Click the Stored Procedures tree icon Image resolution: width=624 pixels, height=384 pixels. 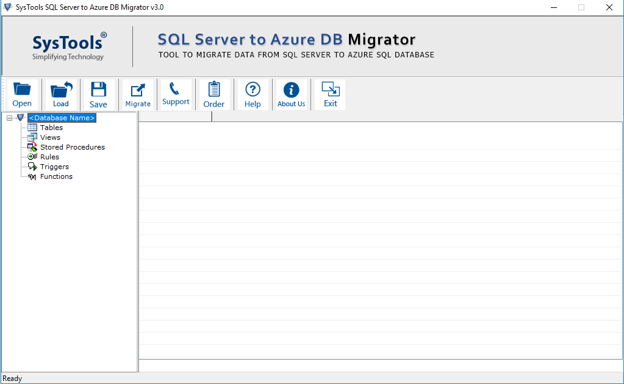32,147
